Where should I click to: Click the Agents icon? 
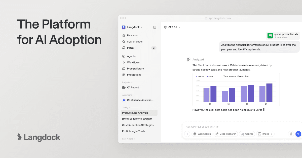124,56
